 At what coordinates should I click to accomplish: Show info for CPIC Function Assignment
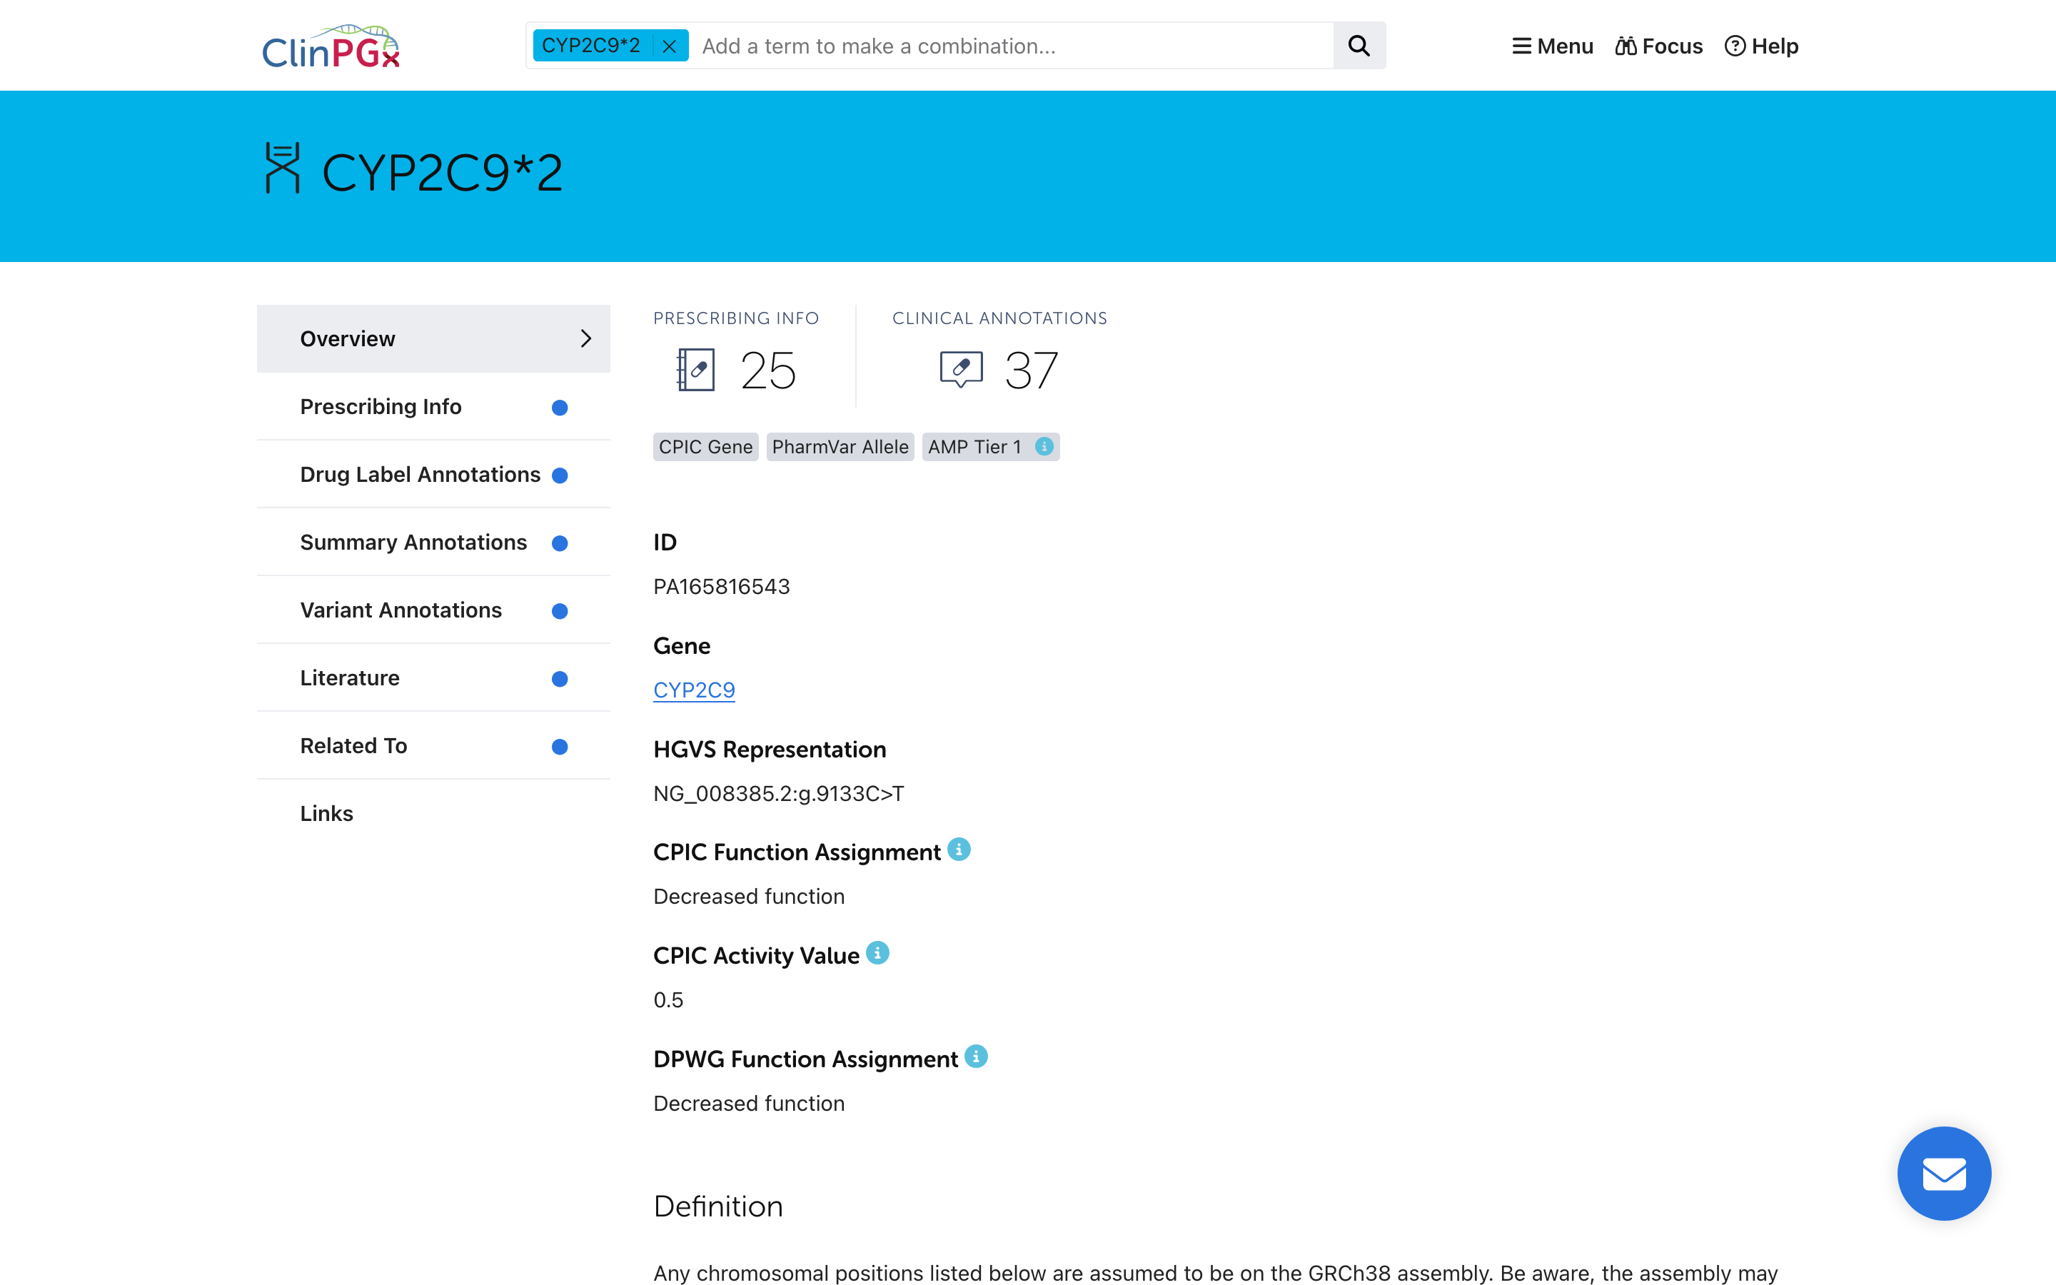(959, 850)
